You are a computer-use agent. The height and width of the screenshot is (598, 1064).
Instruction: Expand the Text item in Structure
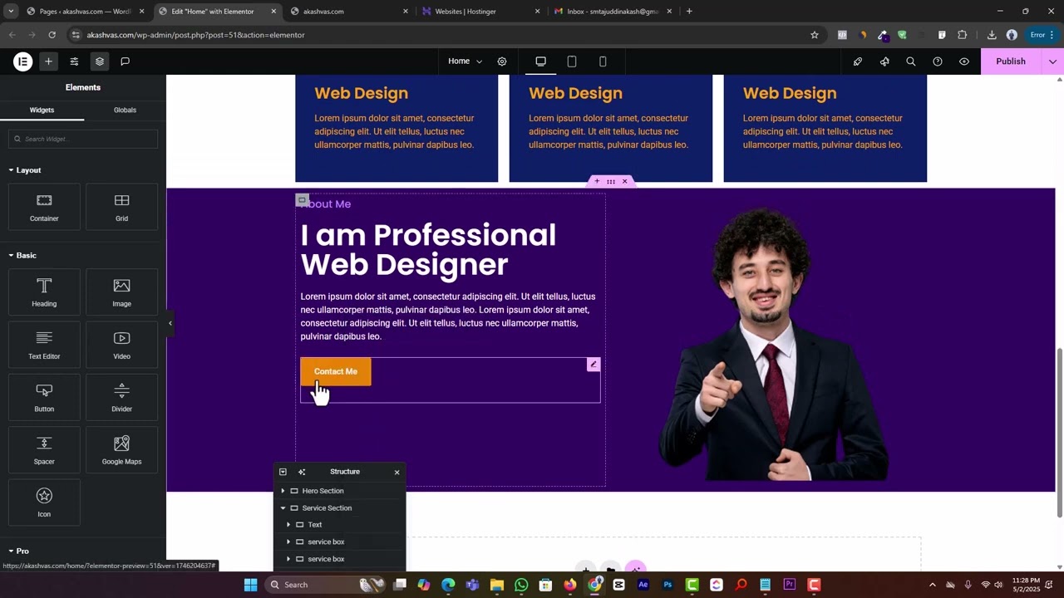pos(288,525)
